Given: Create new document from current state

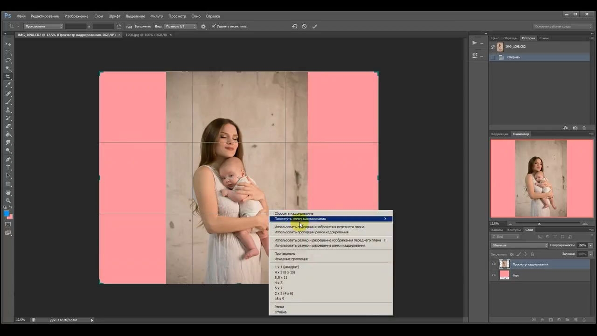Looking at the screenshot, I should click(x=565, y=128).
